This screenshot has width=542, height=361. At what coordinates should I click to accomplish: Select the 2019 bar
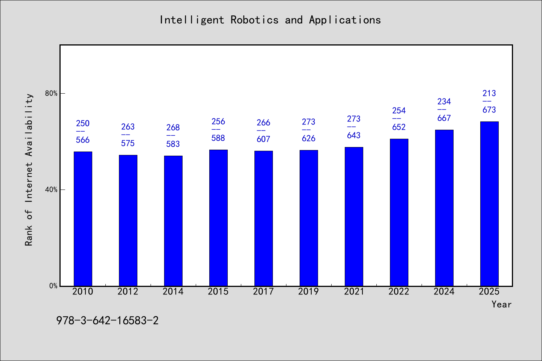(309, 218)
